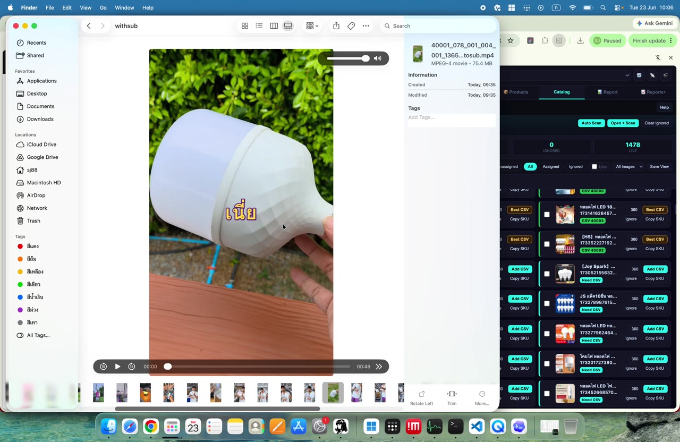Unpin the Chrome side panel
This screenshot has height=442, width=680.
[658, 57]
